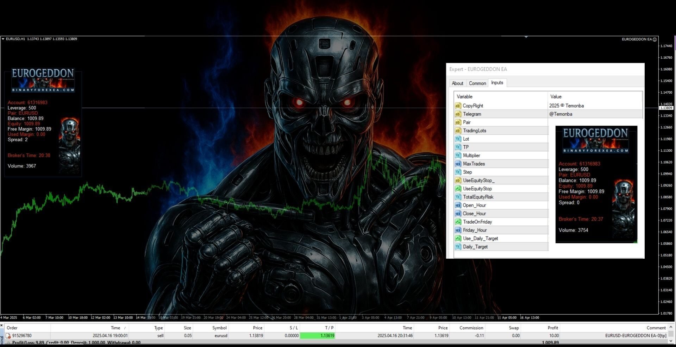This screenshot has width=676, height=347.
Task: Click the Size column header
Action: (179, 328)
